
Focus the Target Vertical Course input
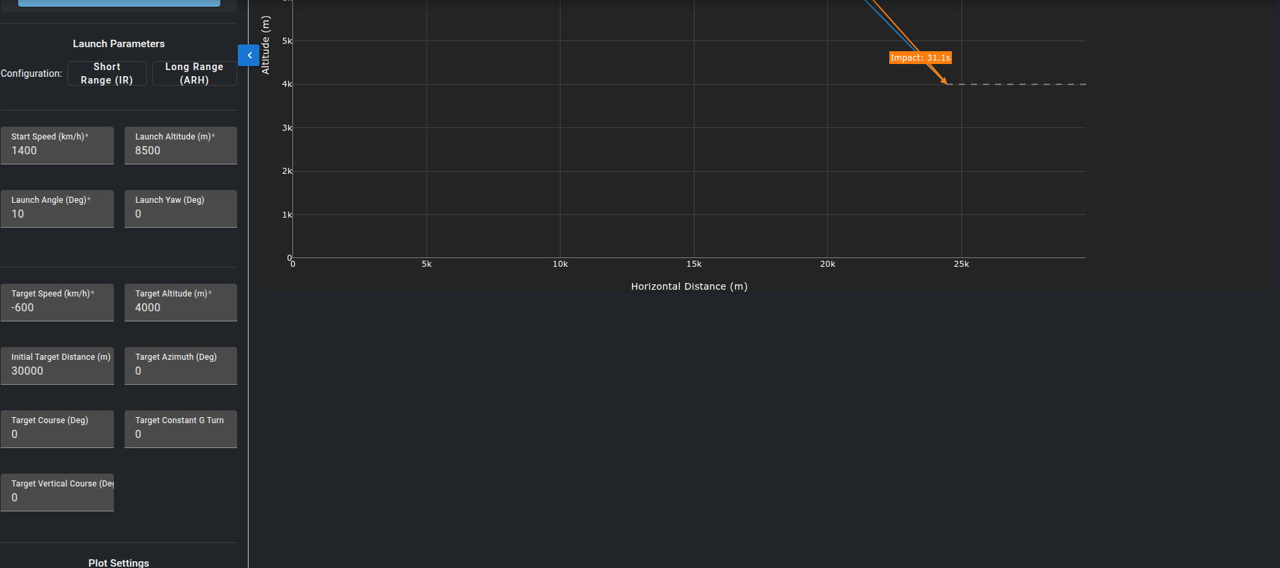[x=57, y=497]
